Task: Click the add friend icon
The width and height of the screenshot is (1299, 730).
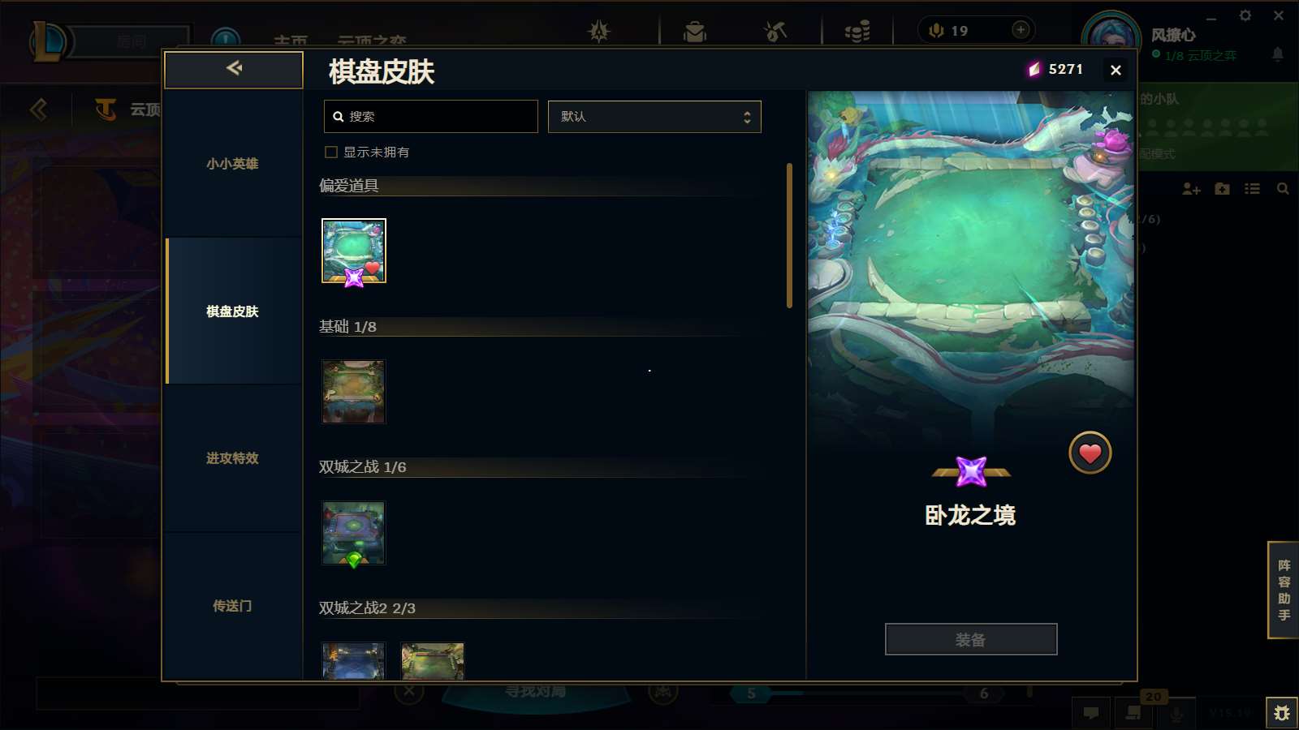Action: [x=1191, y=189]
